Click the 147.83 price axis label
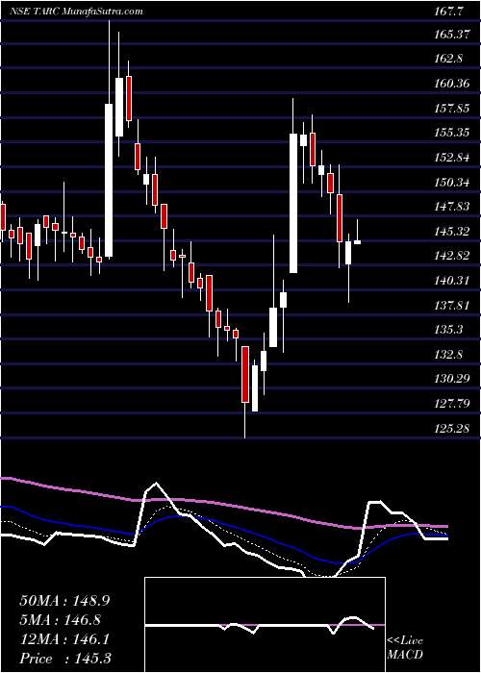 (x=451, y=207)
